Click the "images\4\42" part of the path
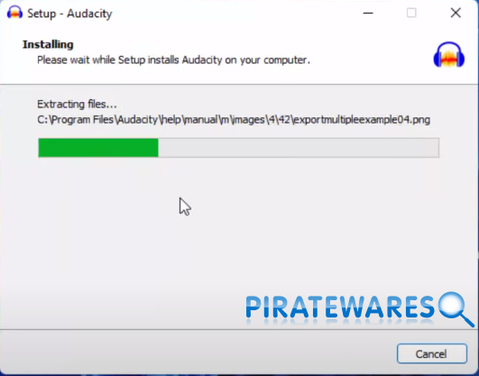This screenshot has width=479, height=376. [262, 120]
